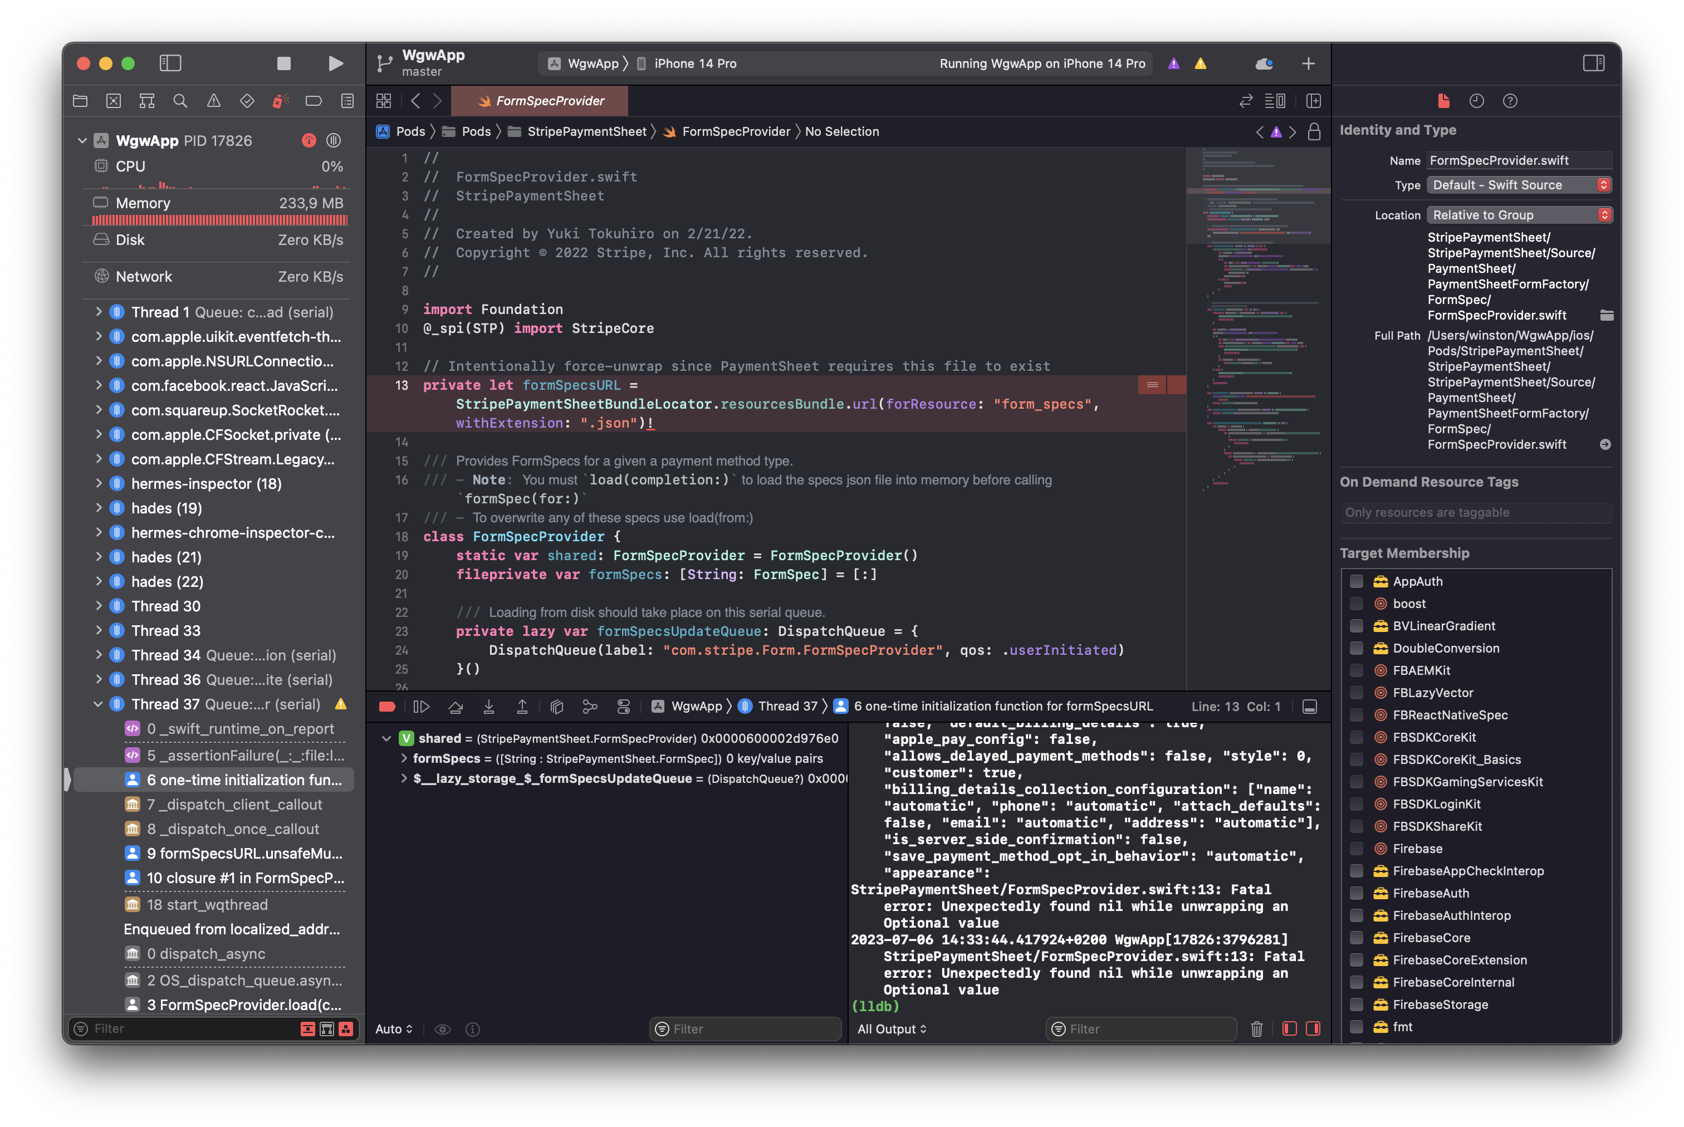1684x1127 pixels.
Task: Click Step Over in the debug bar
Action: (x=456, y=707)
